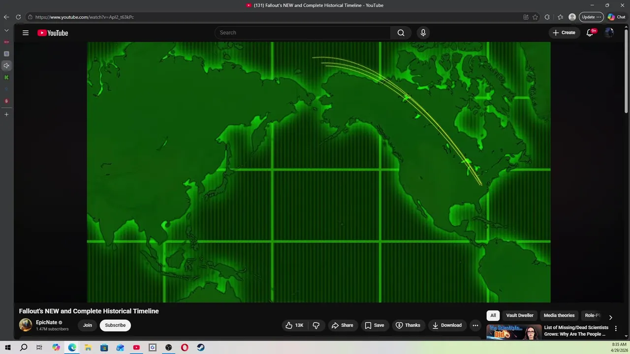Open File Explorer from taskbar
The image size is (630, 354).
tap(88, 348)
